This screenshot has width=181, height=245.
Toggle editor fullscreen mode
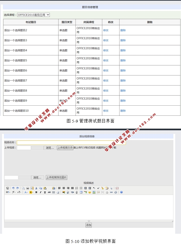point(117,188)
